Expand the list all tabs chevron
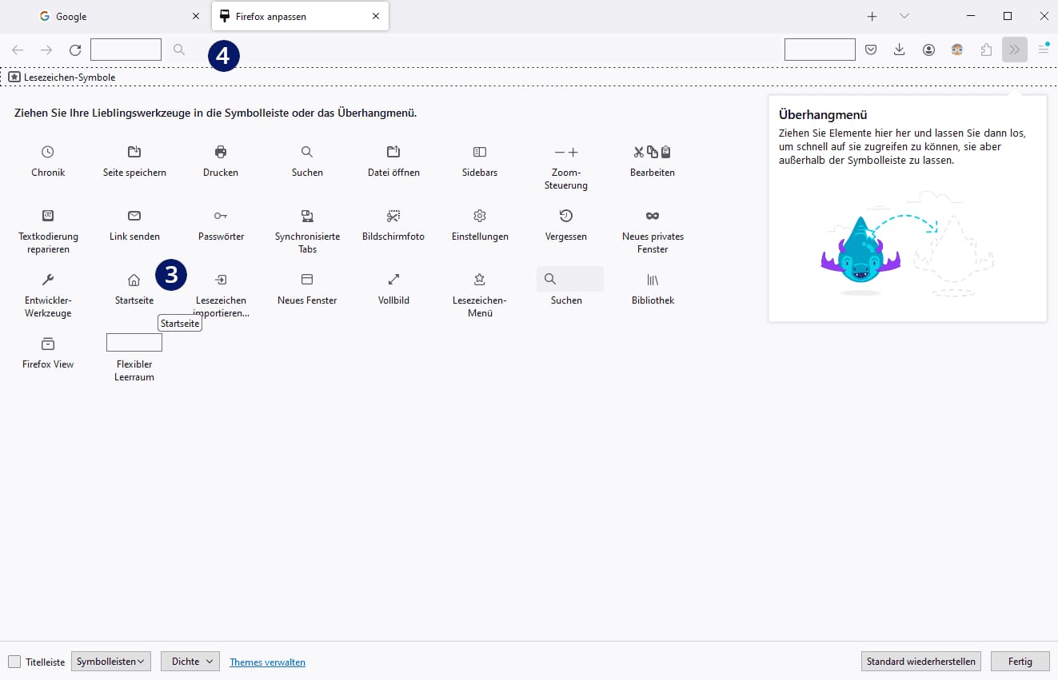 point(904,16)
